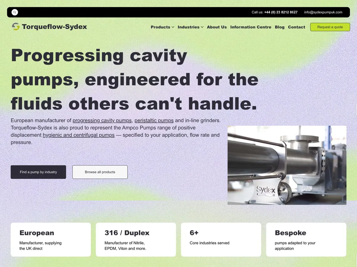
Task: Click Browse all products button
Action: [100, 172]
